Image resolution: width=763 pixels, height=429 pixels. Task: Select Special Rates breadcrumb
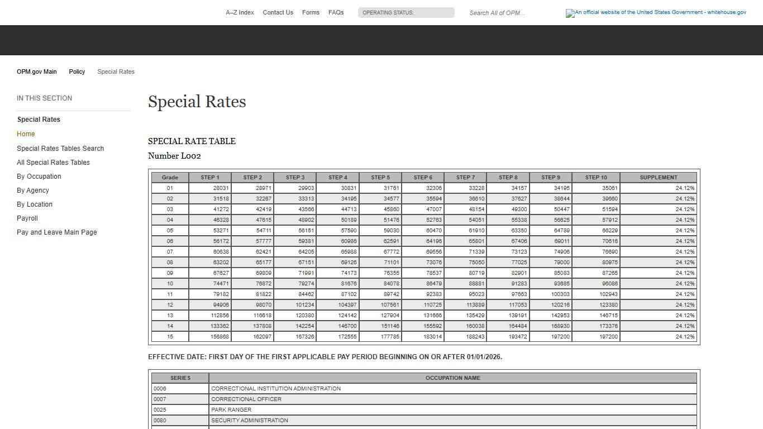[x=116, y=71]
